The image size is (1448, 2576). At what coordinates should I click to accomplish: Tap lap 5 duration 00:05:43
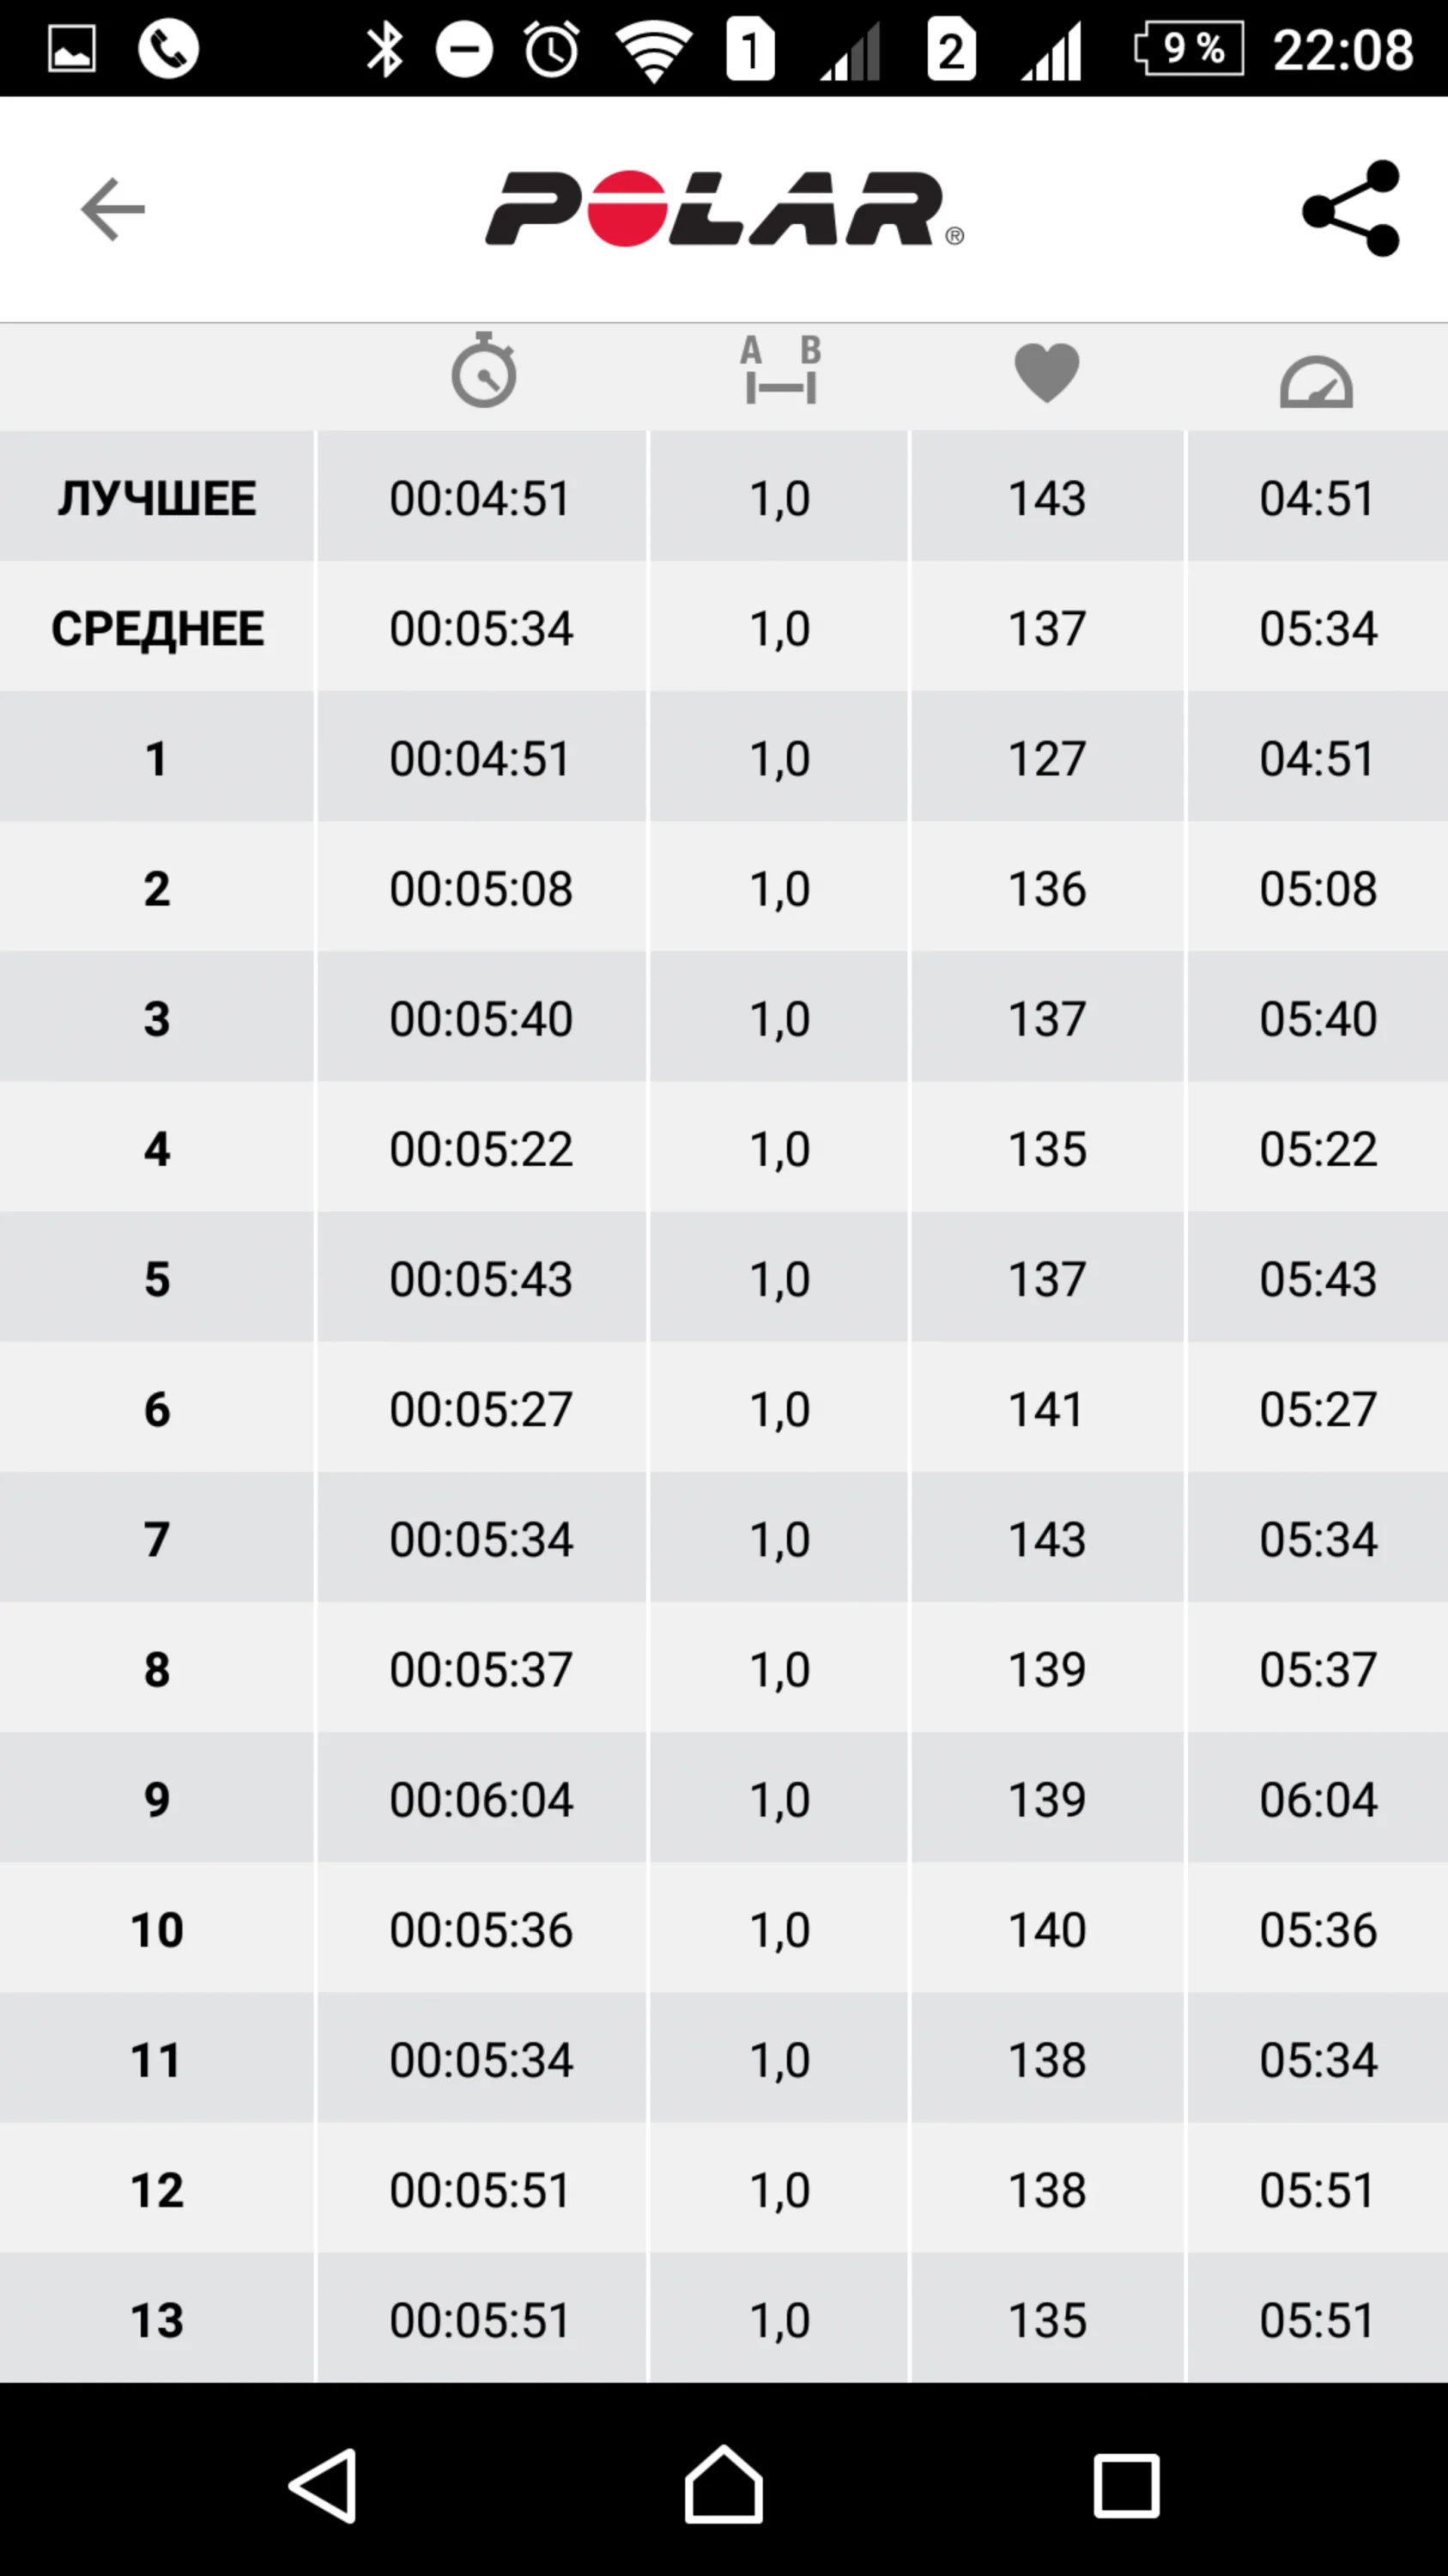tap(481, 1279)
